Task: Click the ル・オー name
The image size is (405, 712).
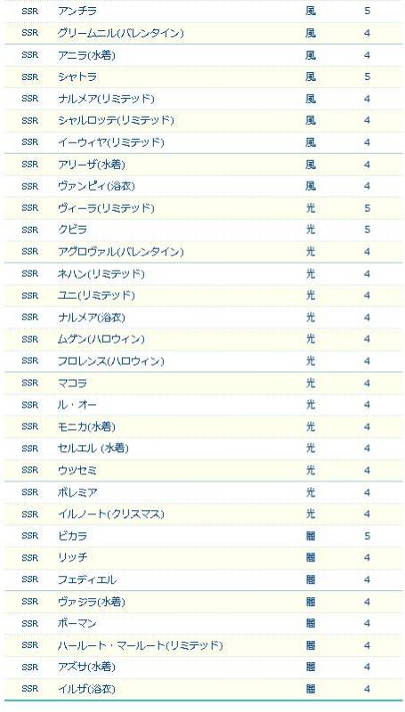Action: tap(77, 405)
